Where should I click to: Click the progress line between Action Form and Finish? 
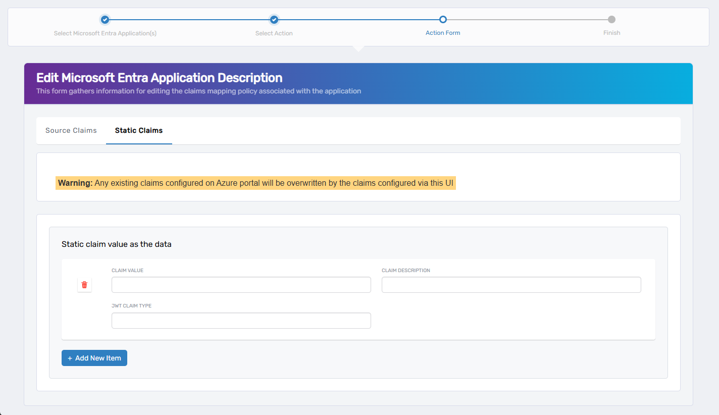click(527, 20)
